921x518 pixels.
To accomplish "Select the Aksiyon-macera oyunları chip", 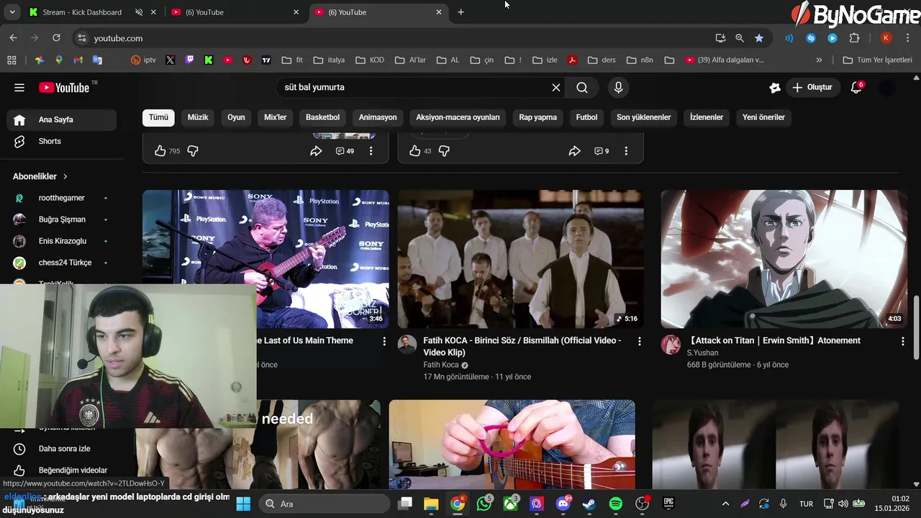I will [x=458, y=117].
